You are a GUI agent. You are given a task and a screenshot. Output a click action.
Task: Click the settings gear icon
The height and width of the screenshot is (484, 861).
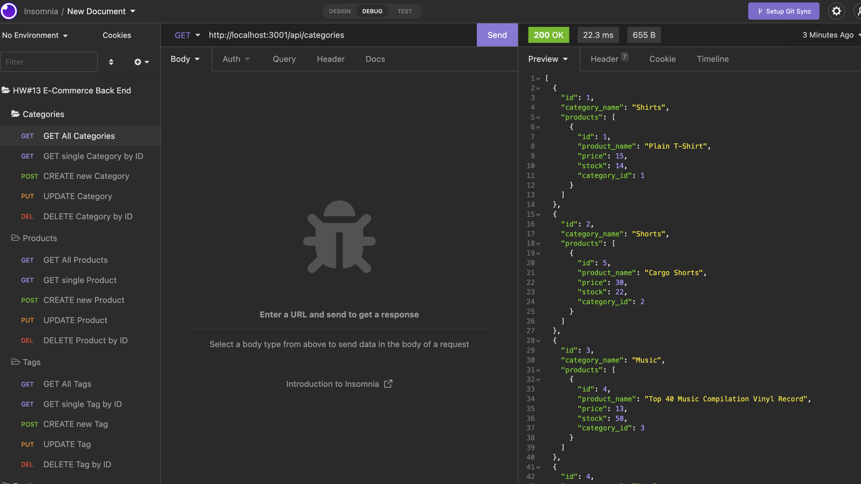pyautogui.click(x=837, y=11)
